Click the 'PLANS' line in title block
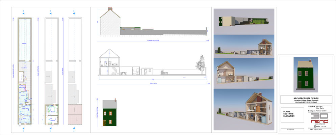The width and height of the screenshot is (336, 135). click(x=287, y=112)
